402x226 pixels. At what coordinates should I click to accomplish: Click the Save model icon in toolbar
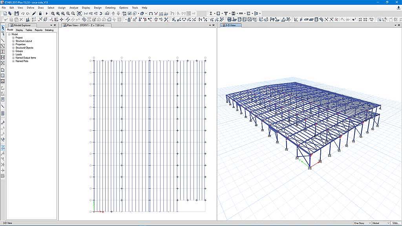pos(16,13)
